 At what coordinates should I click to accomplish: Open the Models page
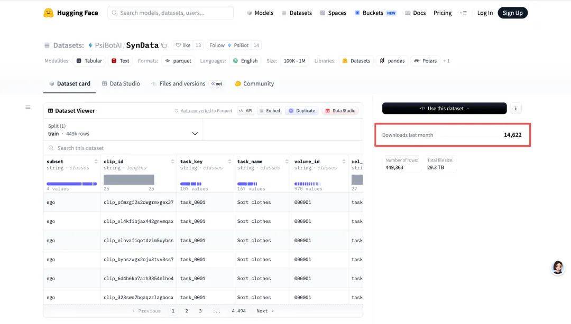tap(260, 13)
